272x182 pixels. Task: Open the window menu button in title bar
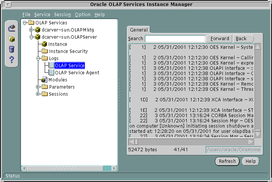[x=8, y=5]
